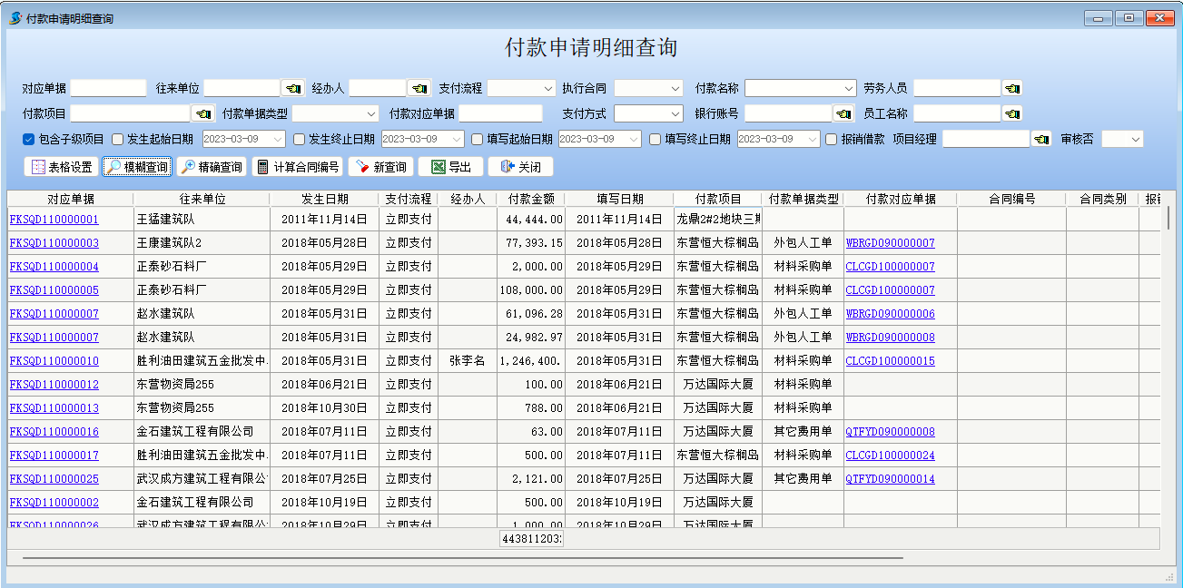Open the FKSQD110000003 document link
The image size is (1183, 588).
(54, 243)
